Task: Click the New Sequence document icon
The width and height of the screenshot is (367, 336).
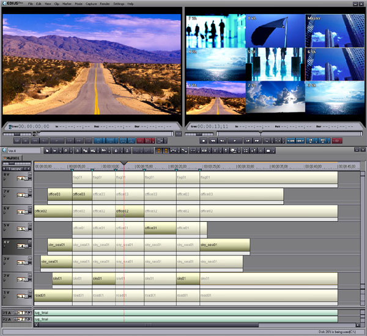Action: point(47,151)
